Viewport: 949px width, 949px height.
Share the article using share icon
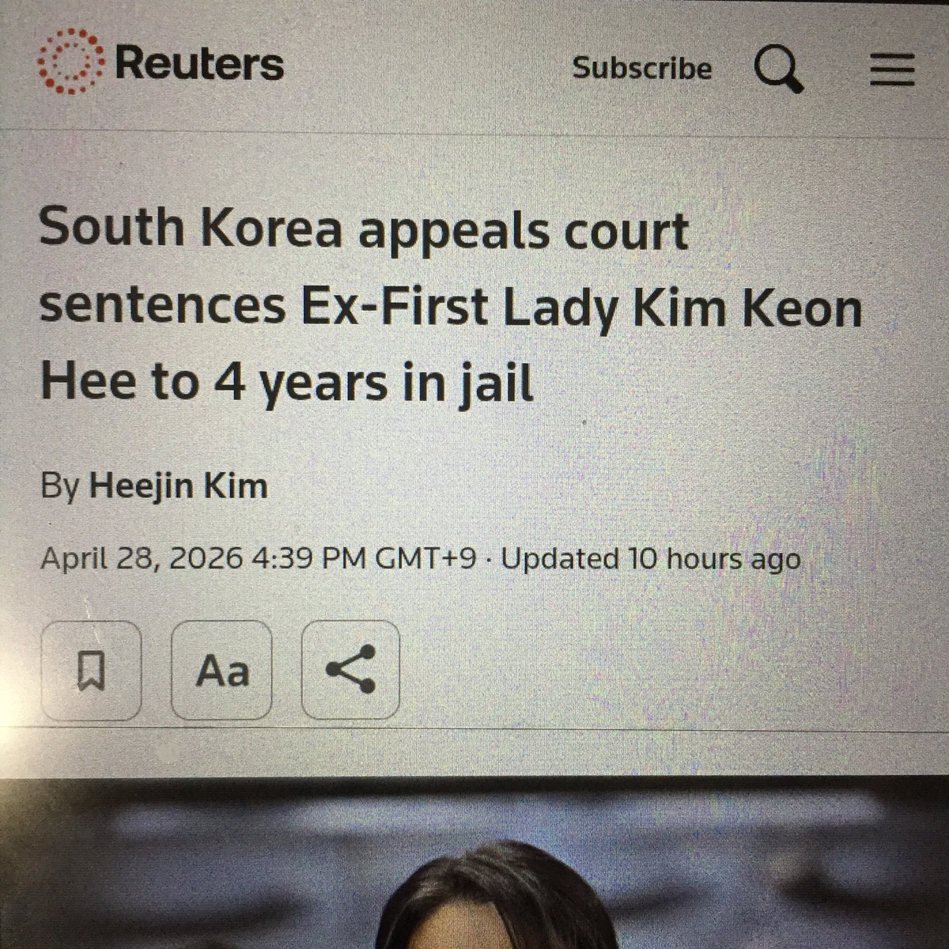tap(351, 670)
